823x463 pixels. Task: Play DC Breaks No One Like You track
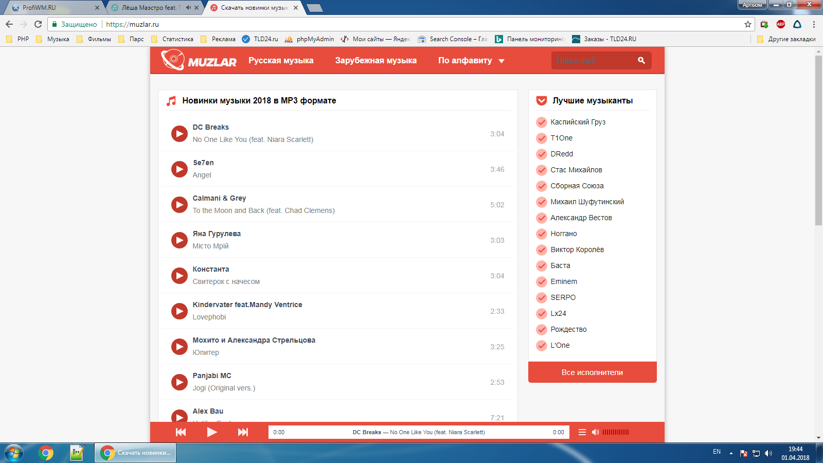(179, 134)
